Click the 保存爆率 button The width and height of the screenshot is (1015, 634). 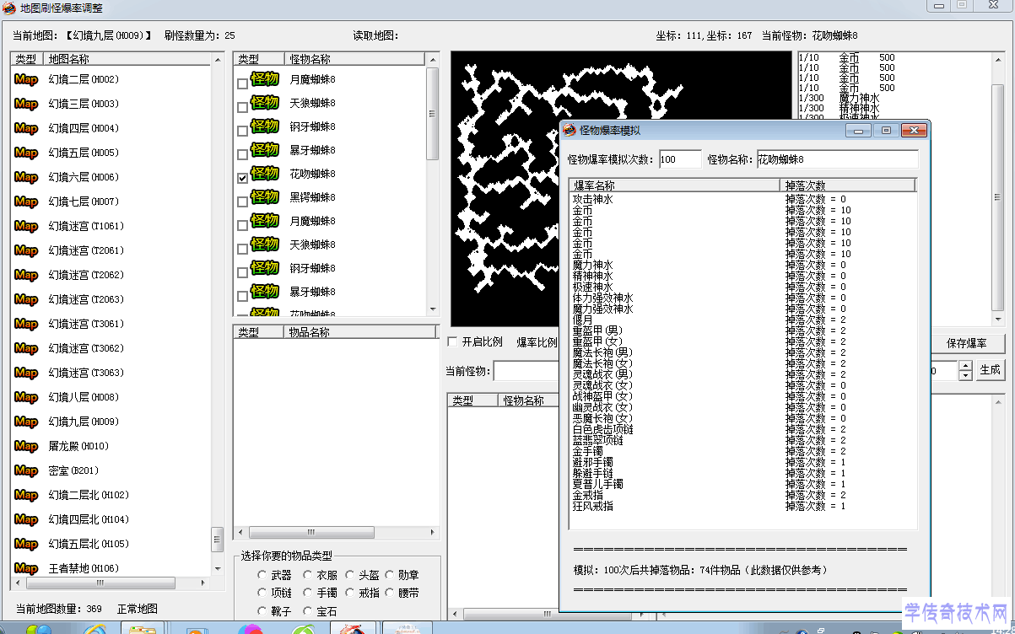coord(969,344)
